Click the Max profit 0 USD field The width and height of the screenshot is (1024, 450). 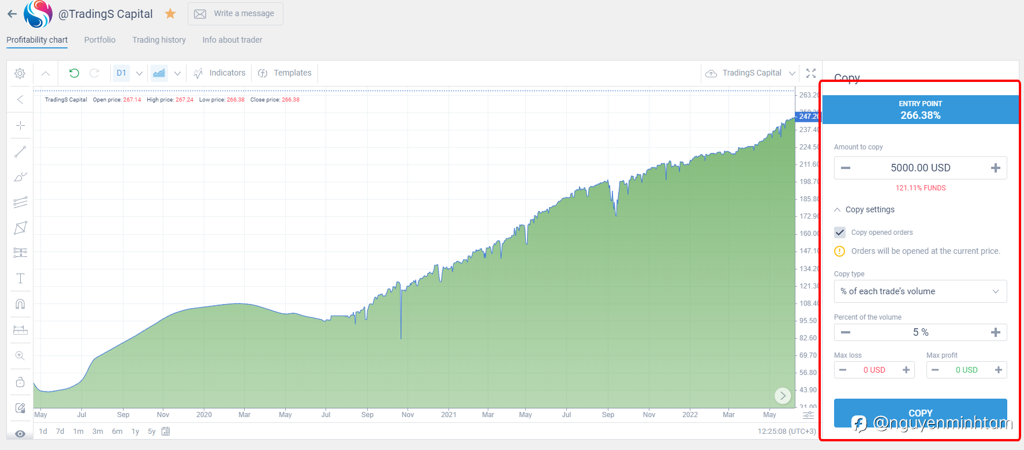pos(967,370)
